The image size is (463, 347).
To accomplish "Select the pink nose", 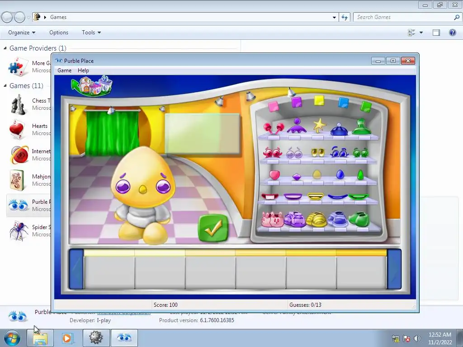I will point(274,175).
